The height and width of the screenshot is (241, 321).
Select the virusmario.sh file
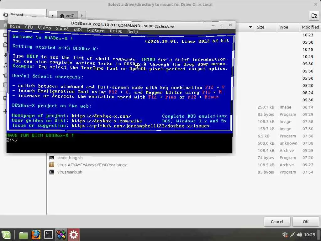70,172
